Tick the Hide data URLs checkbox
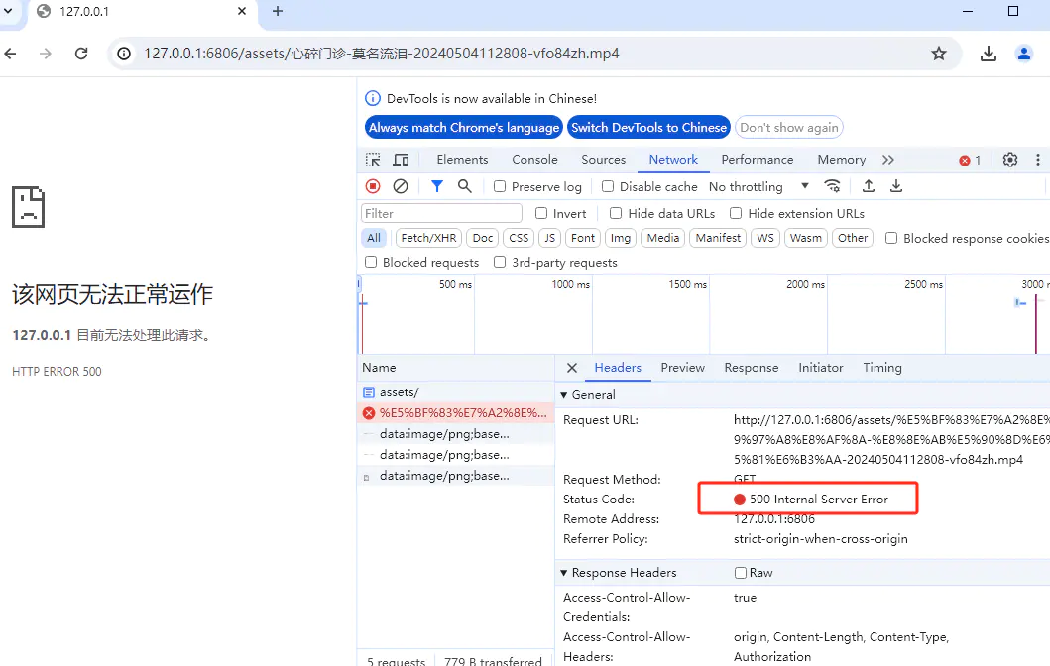 click(616, 213)
